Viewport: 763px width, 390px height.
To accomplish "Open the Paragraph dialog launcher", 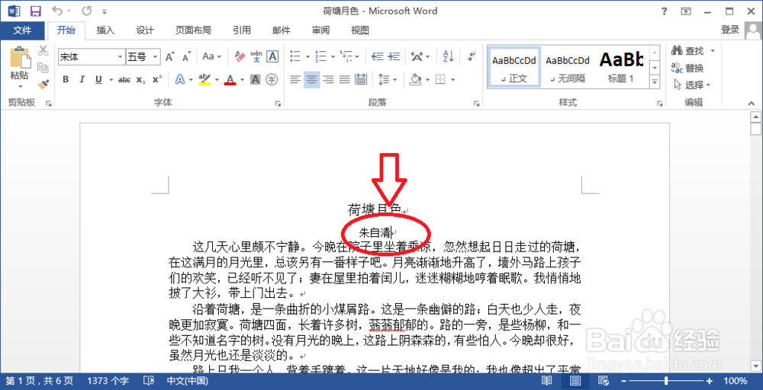I will 476,104.
